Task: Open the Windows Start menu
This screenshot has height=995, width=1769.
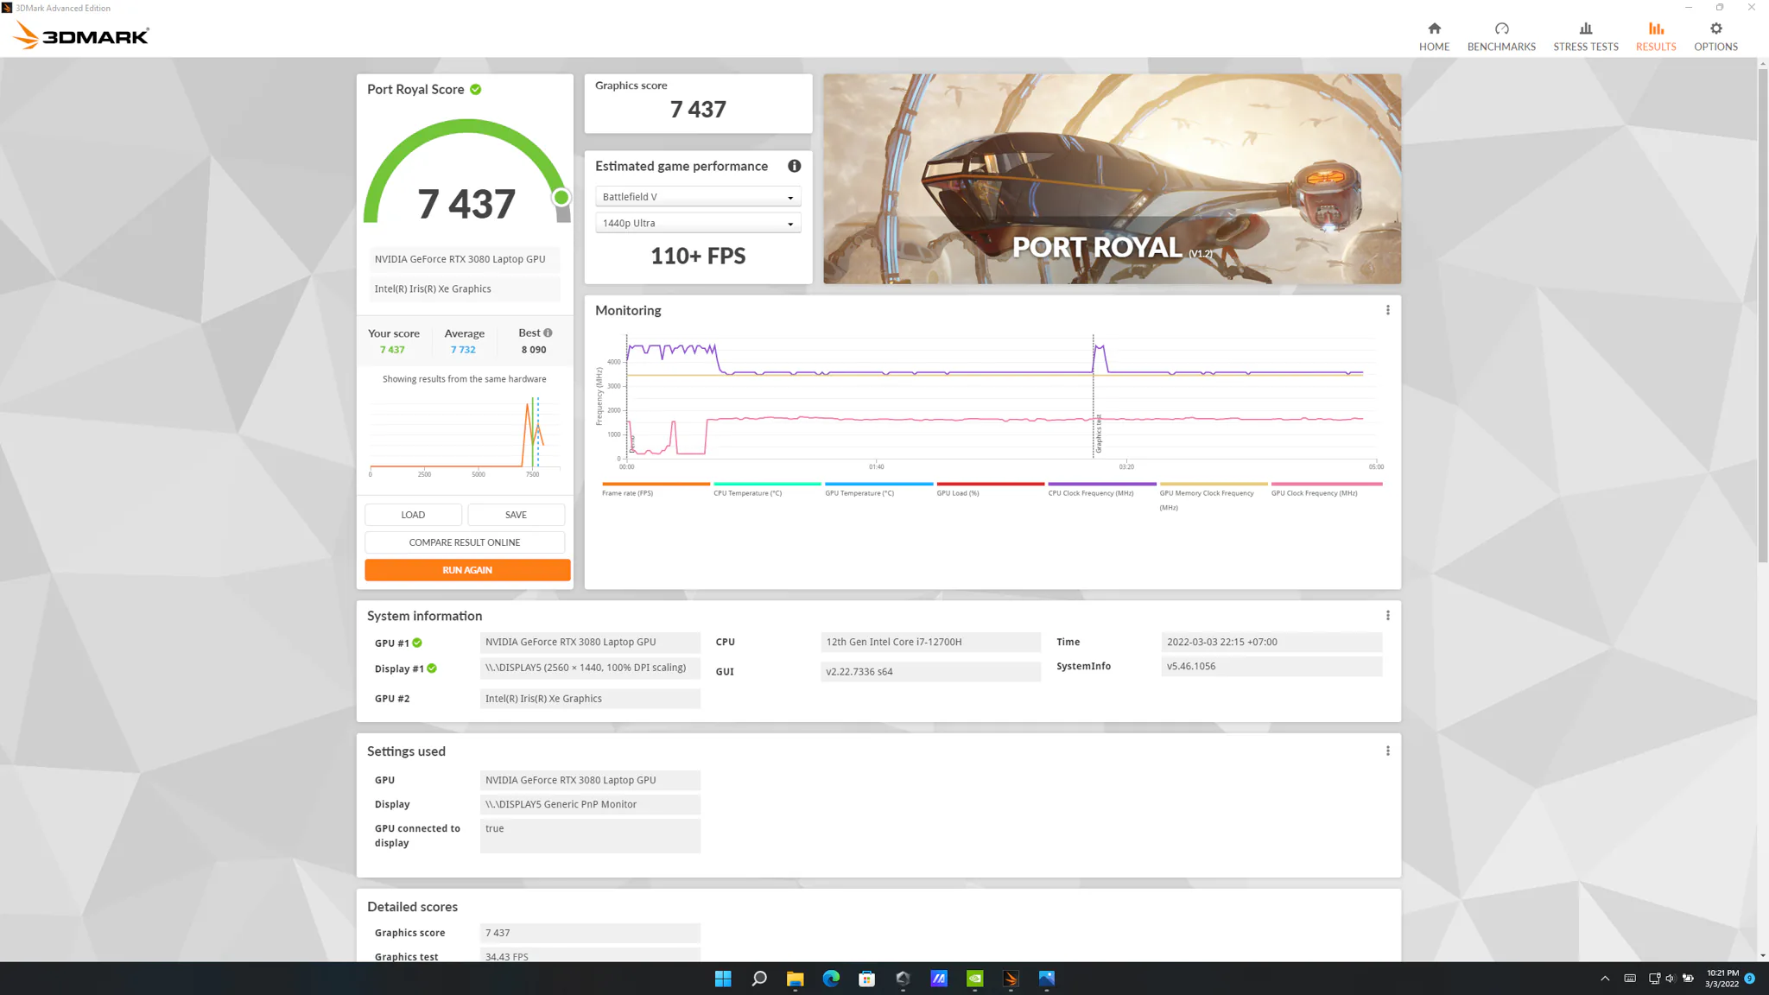Action: (x=723, y=978)
